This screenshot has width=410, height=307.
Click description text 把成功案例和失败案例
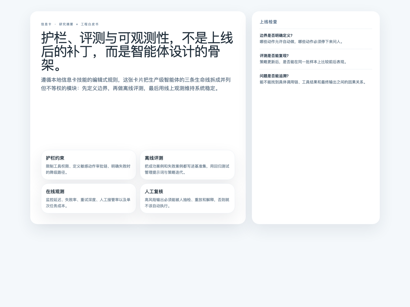click(x=187, y=169)
